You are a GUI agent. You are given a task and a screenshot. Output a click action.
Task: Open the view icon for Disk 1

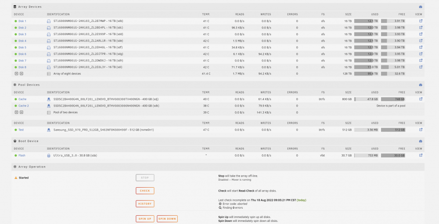(421, 21)
